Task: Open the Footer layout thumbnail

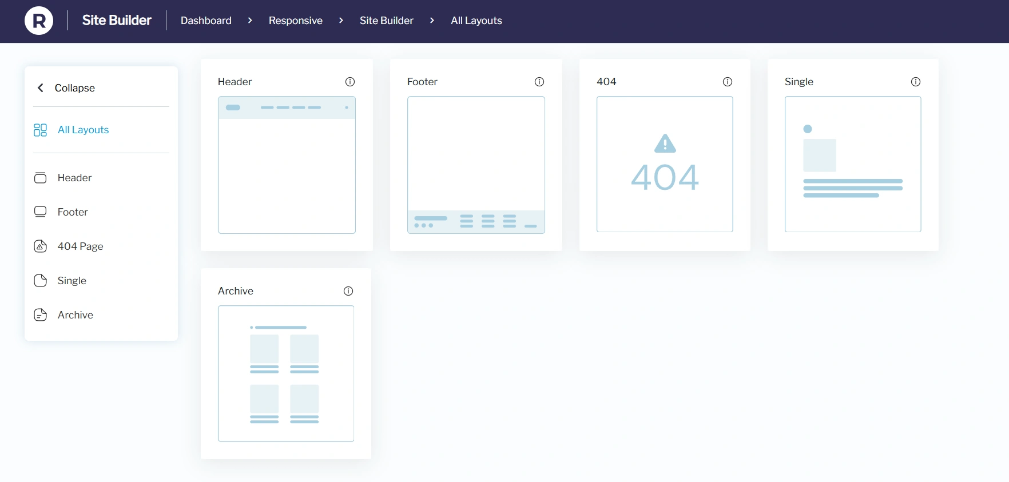Action: click(476, 165)
